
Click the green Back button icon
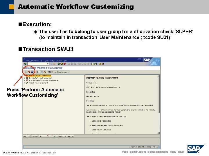click(59, 64)
